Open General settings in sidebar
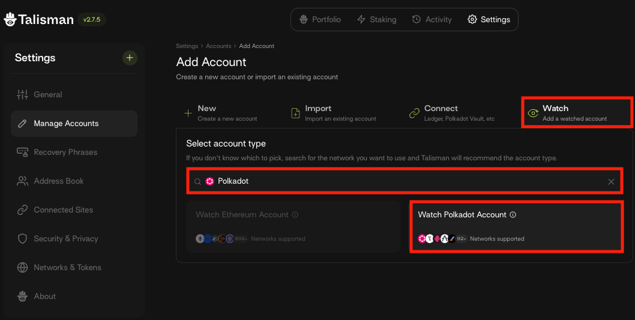This screenshot has width=635, height=320. [74, 95]
